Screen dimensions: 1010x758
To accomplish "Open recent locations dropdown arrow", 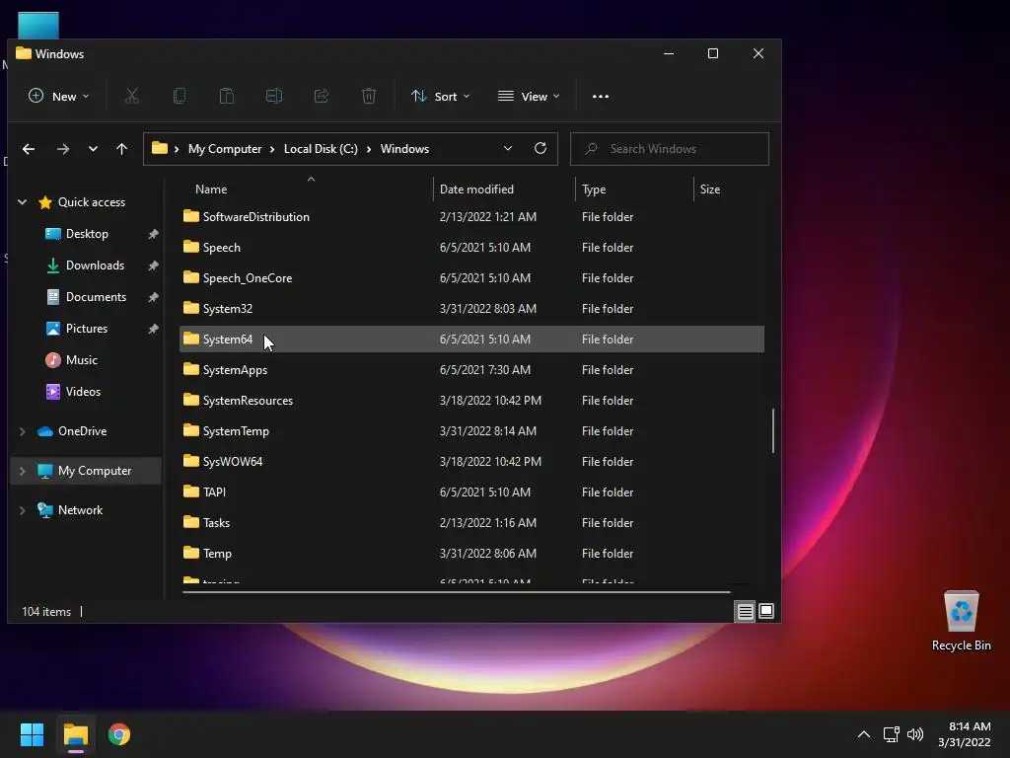I will coord(93,149).
